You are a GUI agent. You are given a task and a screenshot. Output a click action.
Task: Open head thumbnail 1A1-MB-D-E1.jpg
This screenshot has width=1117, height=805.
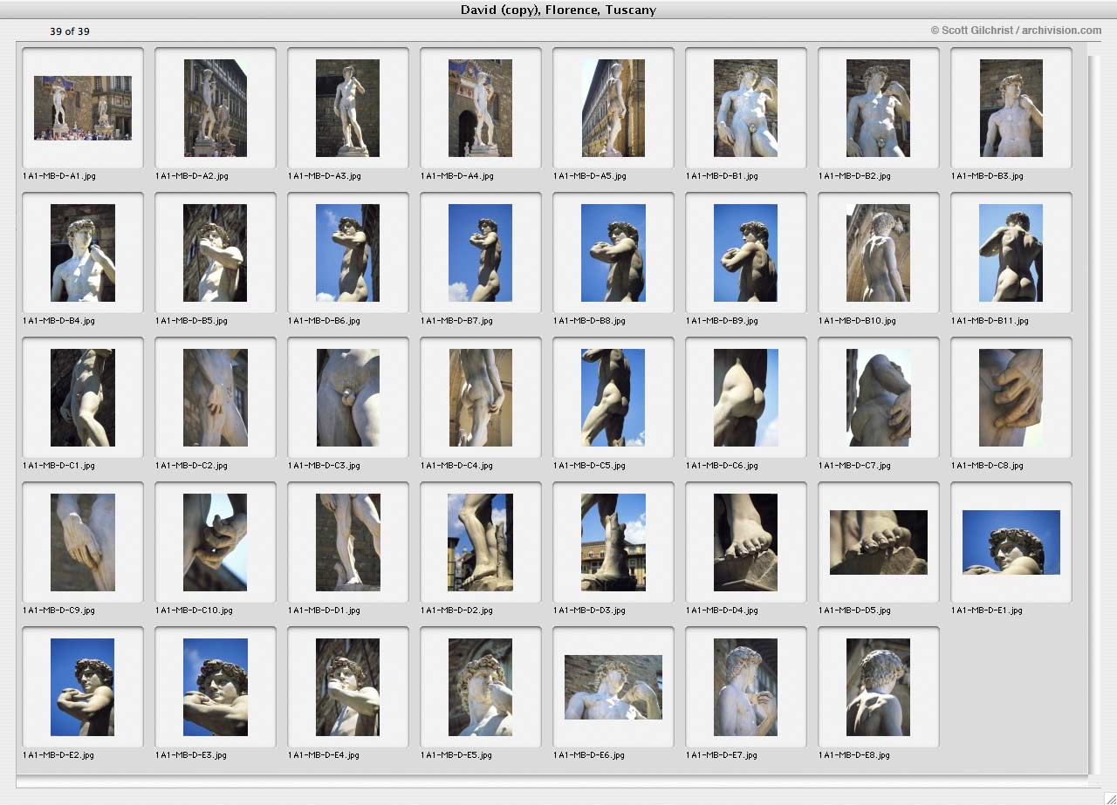1011,542
